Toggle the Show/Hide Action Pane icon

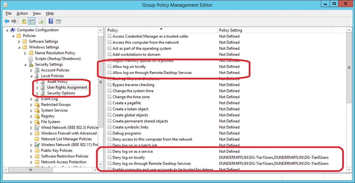(58, 21)
